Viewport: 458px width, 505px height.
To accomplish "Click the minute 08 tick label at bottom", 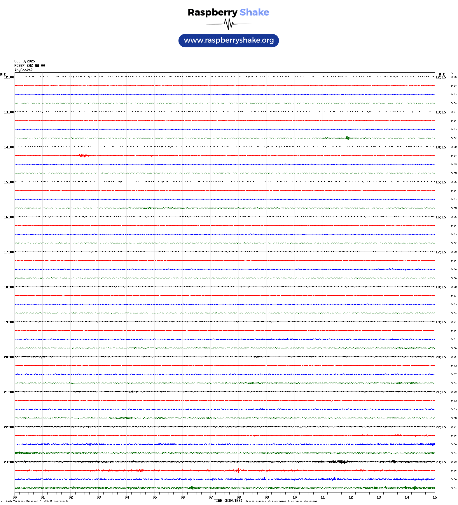I will (239, 497).
